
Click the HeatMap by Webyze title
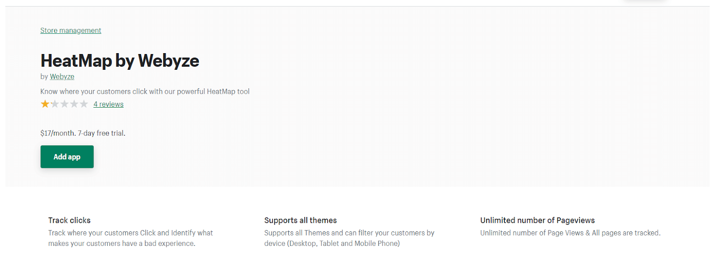[120, 60]
